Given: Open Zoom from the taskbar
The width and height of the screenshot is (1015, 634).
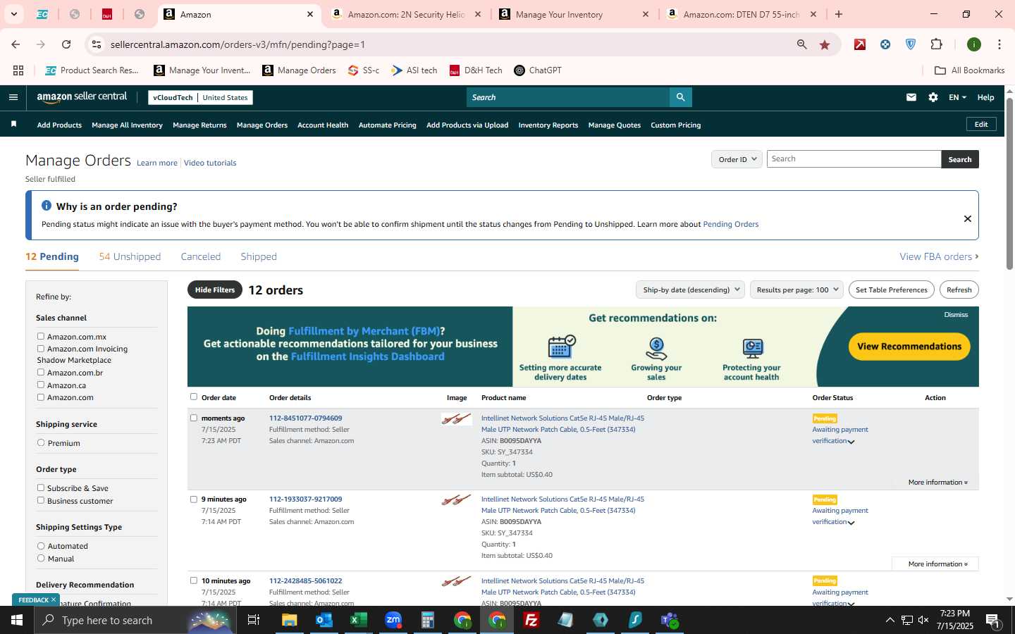Looking at the screenshot, I should (393, 620).
